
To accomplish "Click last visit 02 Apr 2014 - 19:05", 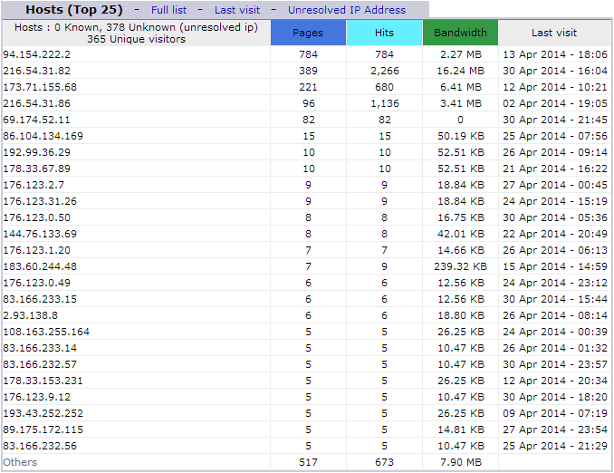I will (x=555, y=103).
